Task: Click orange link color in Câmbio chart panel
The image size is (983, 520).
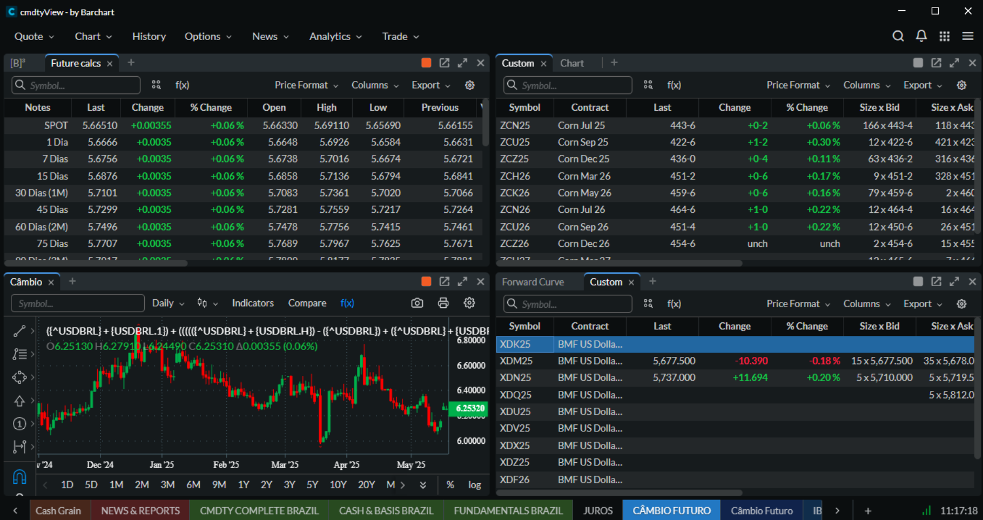Action: click(426, 281)
